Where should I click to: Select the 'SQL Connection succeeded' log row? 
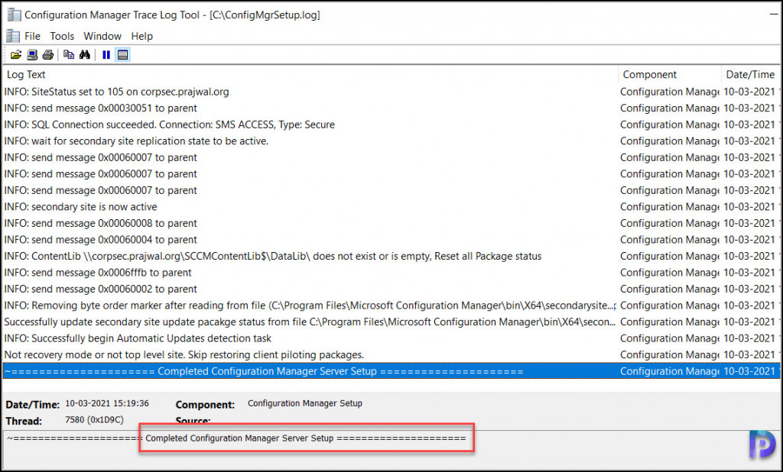[391, 124]
